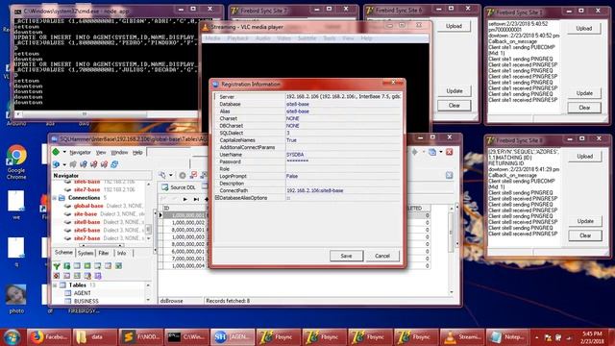Open Firefox from the taskbar

49,337
